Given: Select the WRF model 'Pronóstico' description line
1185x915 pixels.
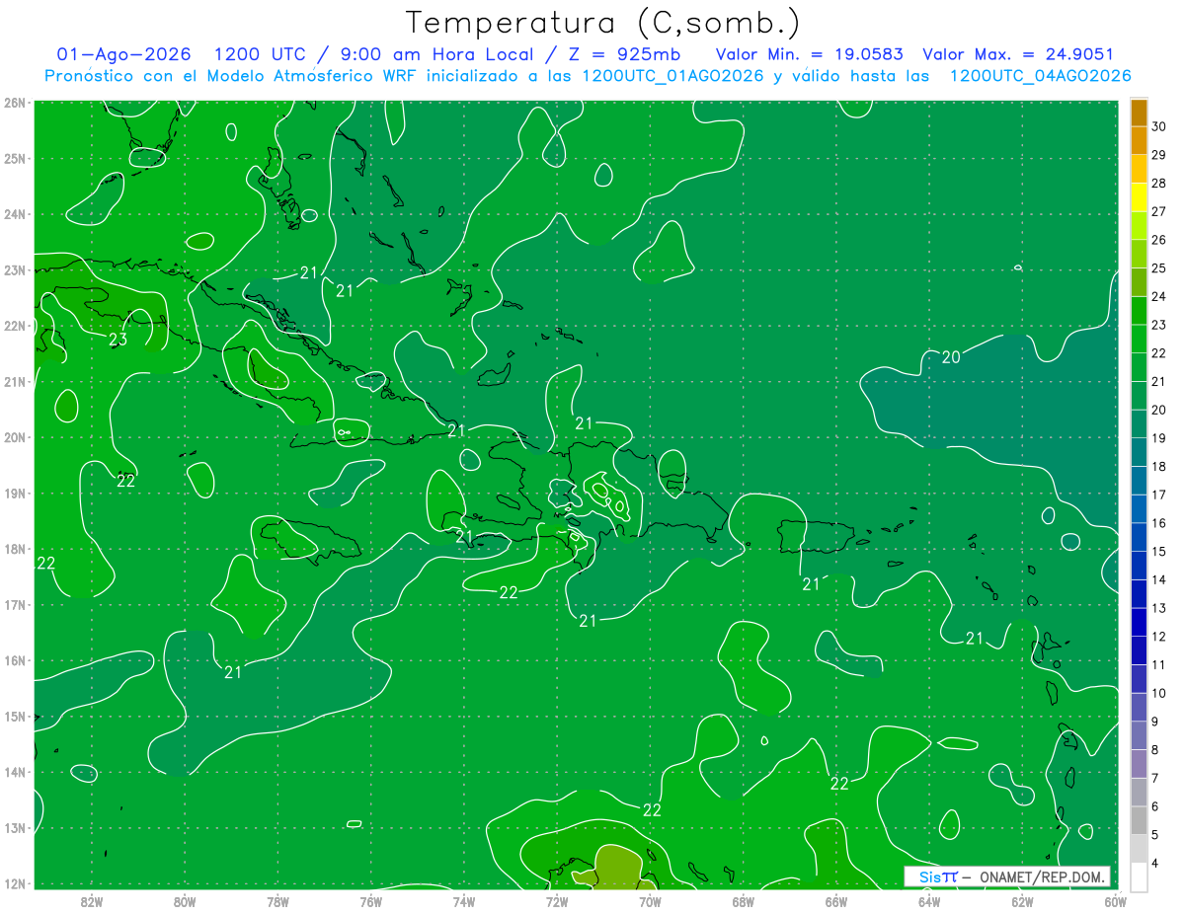Looking at the screenshot, I should tap(588, 76).
